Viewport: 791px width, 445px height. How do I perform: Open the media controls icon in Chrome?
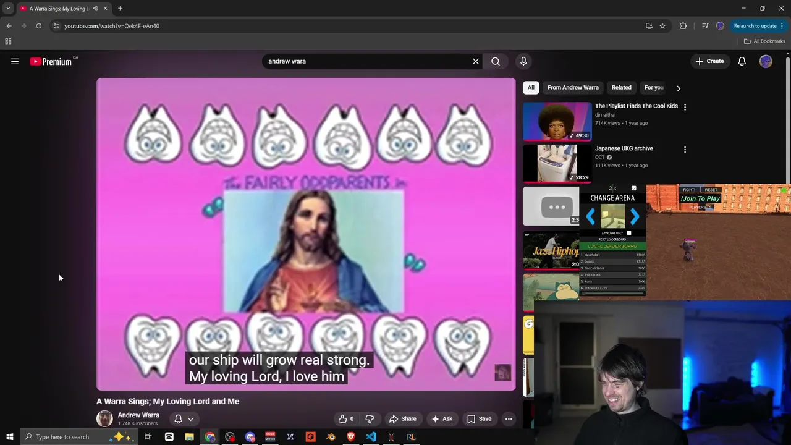[705, 26]
